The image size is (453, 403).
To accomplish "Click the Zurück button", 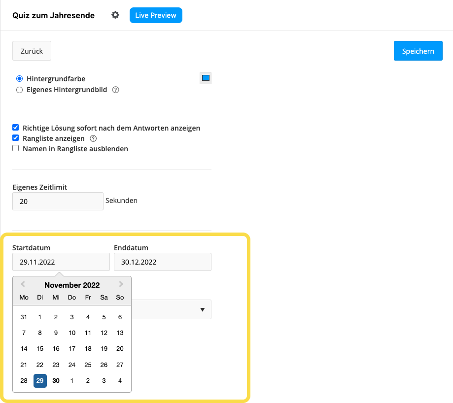I will [32, 51].
